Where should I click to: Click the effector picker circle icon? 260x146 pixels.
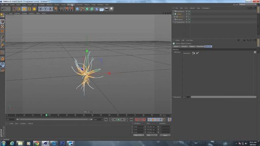[255, 52]
